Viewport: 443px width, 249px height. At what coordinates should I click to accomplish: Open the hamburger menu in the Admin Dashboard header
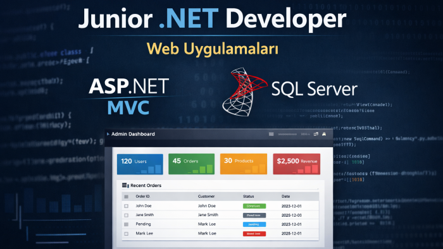point(271,134)
